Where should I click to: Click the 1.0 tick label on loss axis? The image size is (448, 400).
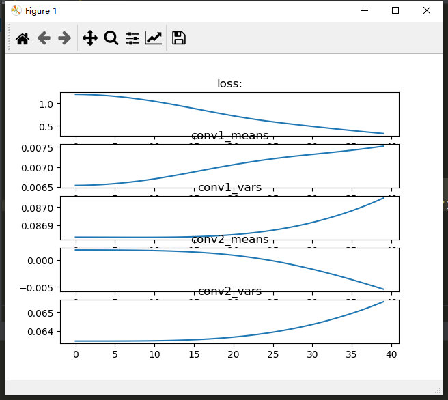click(46, 104)
